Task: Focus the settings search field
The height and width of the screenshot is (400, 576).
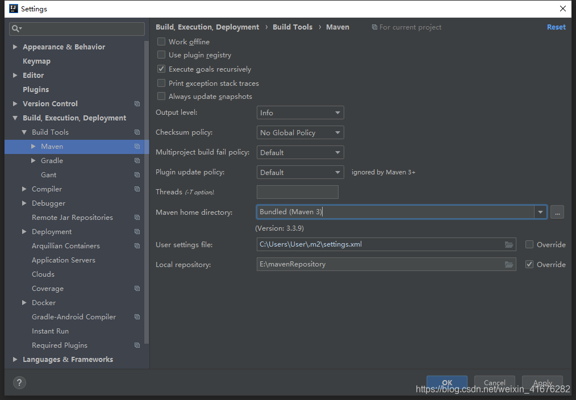Action: coord(77,28)
